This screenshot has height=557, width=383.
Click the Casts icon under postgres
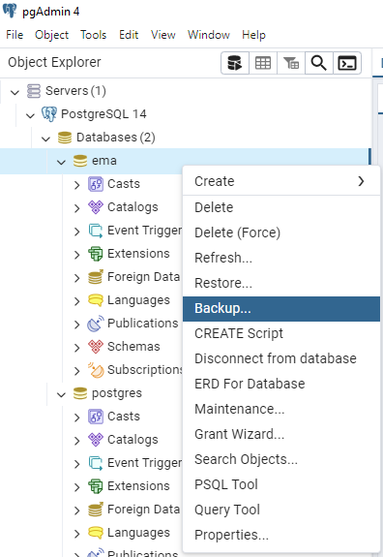pyautogui.click(x=96, y=417)
